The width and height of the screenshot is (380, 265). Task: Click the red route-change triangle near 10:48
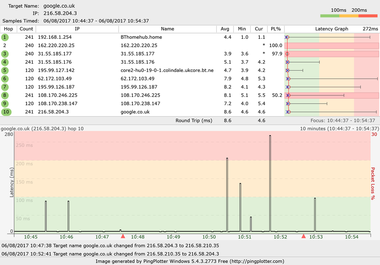[123, 236]
